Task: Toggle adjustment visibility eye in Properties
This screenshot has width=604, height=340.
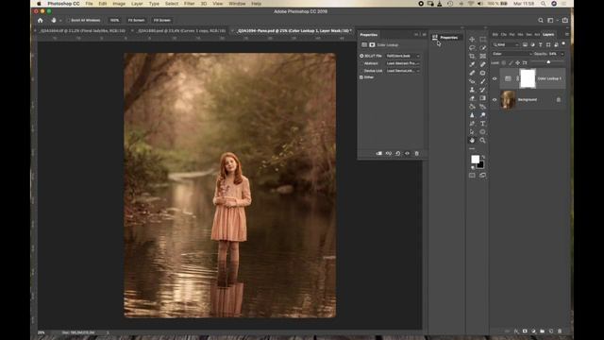Action: click(407, 153)
